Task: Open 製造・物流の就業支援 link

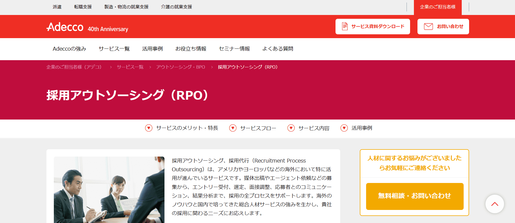Action: click(126, 7)
